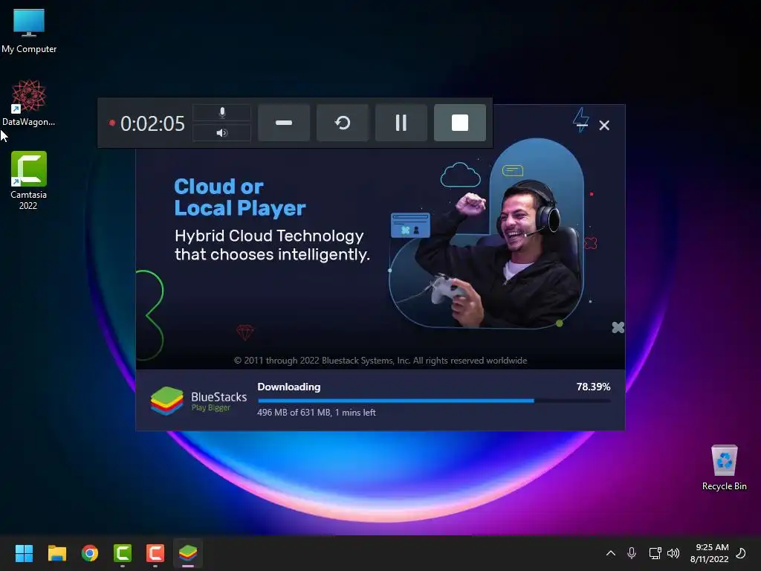Viewport: 761px width, 571px height.
Task: Click the 78.39% download percentage
Action: (x=593, y=387)
